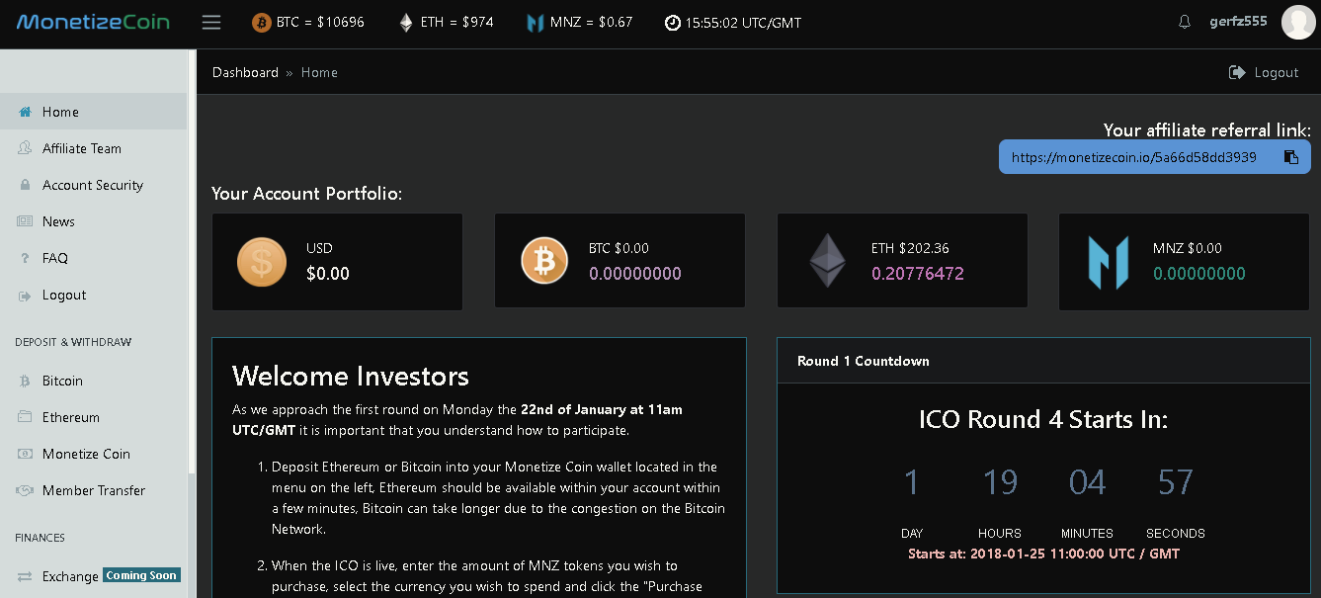Open the Exchange sidebar item
Viewport: 1321px width, 598px height.
click(x=93, y=576)
